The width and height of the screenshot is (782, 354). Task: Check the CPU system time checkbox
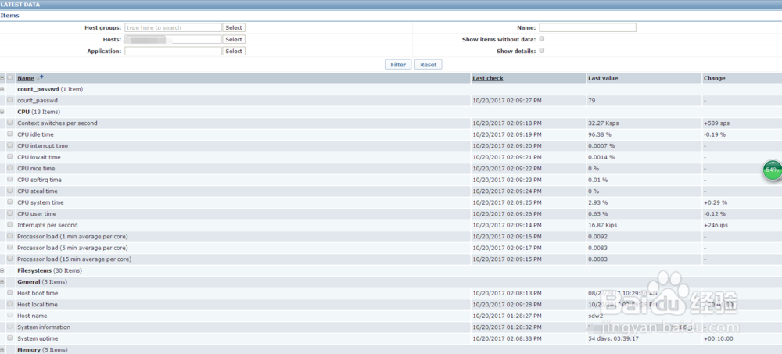[10, 202]
